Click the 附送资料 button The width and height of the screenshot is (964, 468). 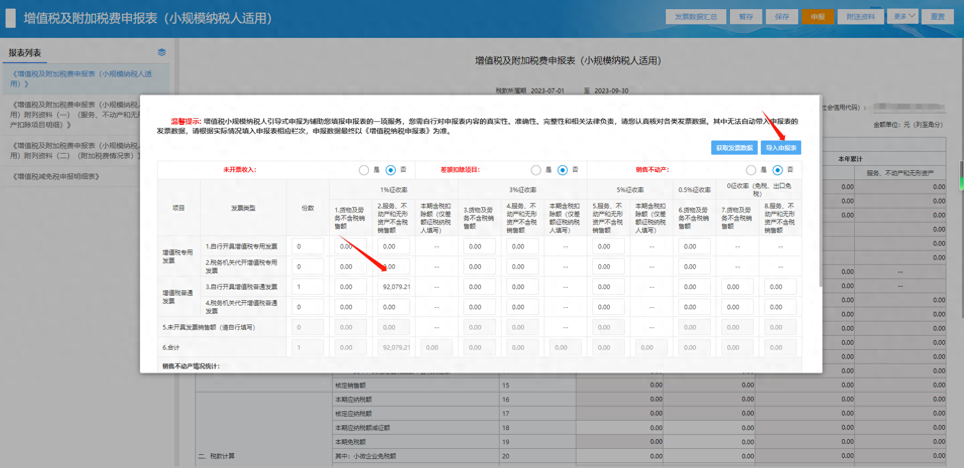click(860, 16)
